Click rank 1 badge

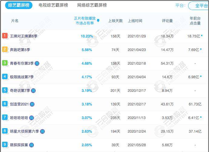[5, 36]
